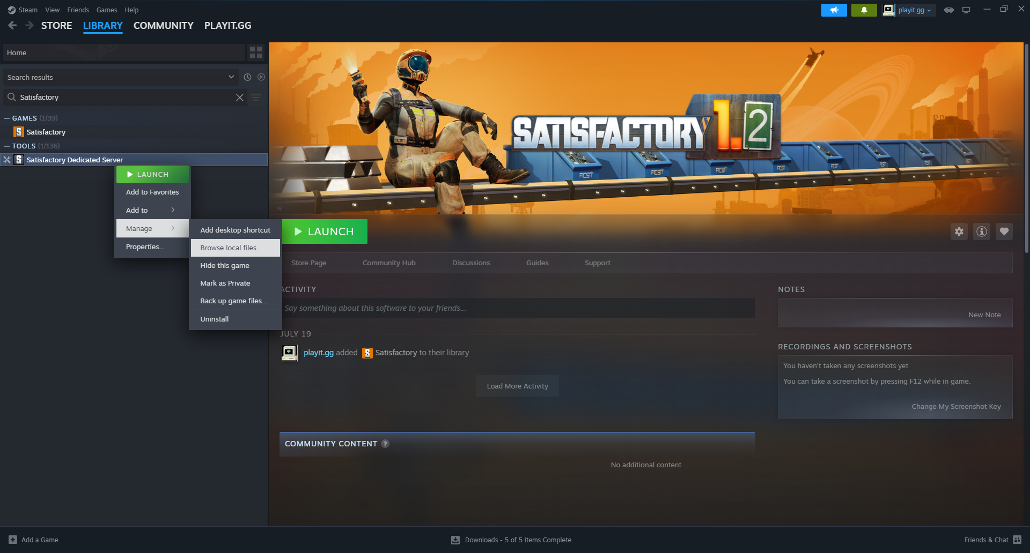Switch to Big Picture controller mode icon
The height and width of the screenshot is (553, 1030).
click(x=949, y=10)
